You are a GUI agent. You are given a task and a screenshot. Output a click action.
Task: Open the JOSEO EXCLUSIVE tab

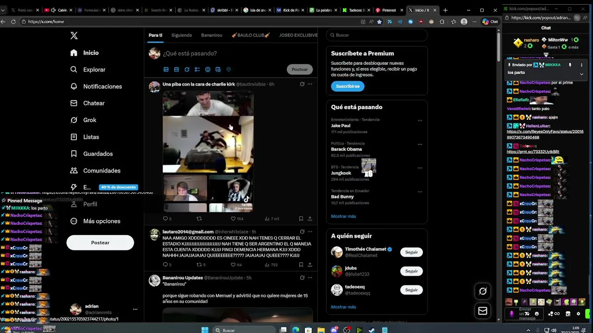tap(298, 35)
